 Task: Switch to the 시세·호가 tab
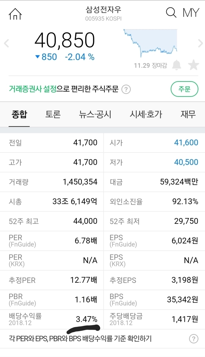[x=146, y=114]
